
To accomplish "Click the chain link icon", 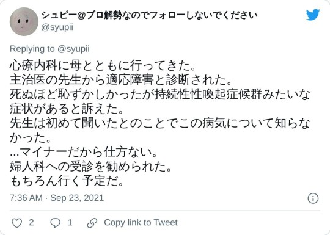I will coord(92,223).
